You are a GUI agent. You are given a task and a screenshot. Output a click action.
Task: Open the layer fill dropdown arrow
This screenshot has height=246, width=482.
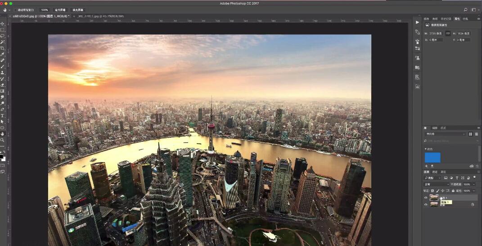coord(474,191)
